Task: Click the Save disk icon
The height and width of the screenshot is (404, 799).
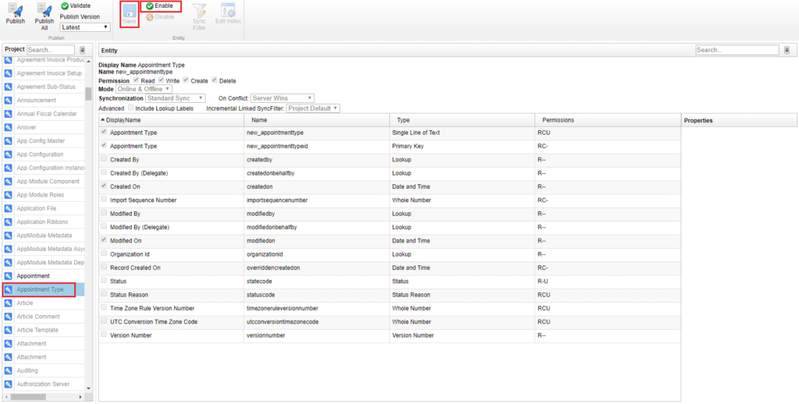Action: point(130,12)
